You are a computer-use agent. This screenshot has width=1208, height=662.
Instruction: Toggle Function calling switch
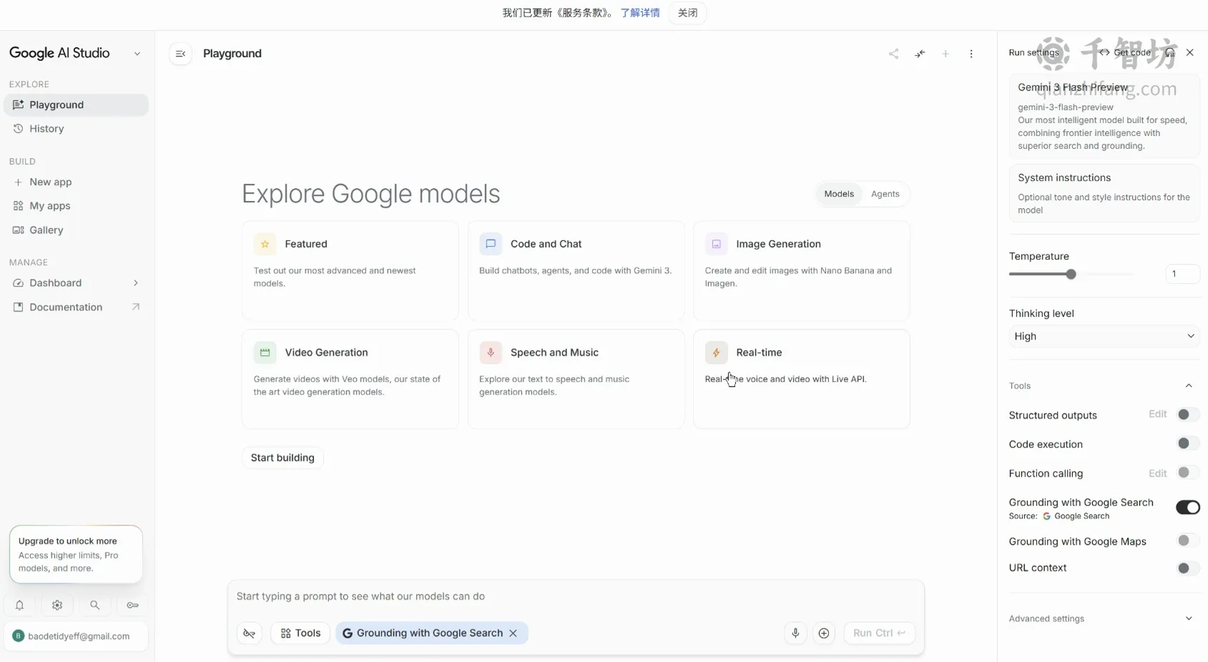(x=1187, y=473)
